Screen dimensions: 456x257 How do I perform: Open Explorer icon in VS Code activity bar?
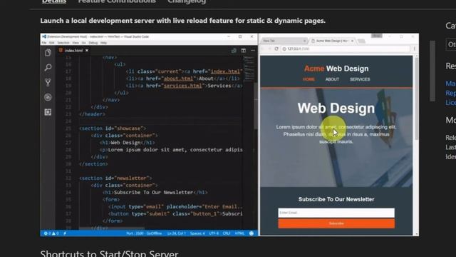pyautogui.click(x=48, y=53)
